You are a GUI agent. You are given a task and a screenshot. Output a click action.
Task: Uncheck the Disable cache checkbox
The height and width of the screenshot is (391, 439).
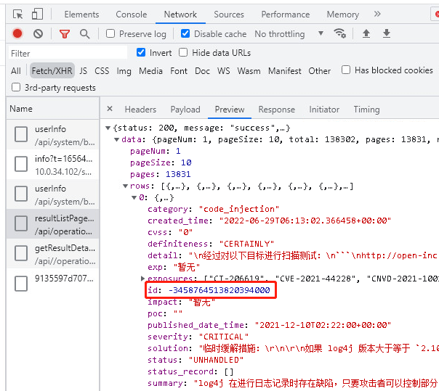coord(185,33)
